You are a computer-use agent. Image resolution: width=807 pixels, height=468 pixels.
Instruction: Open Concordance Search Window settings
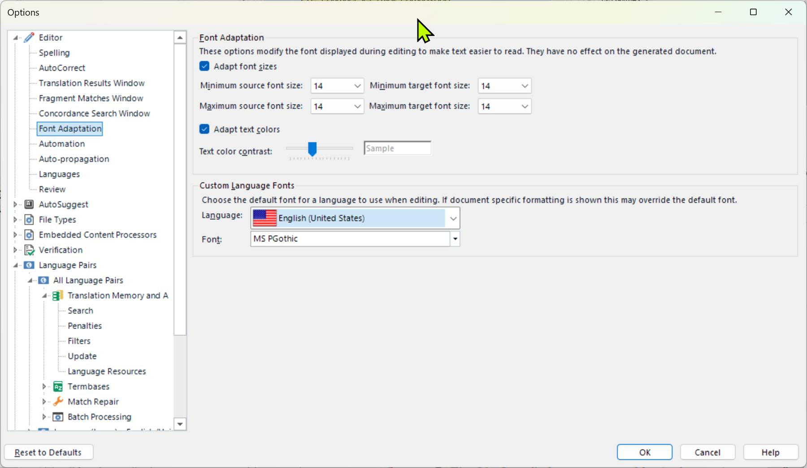[94, 114]
